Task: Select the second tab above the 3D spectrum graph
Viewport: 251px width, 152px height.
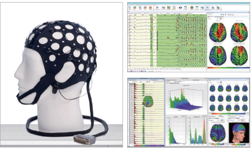Action: tap(172, 83)
